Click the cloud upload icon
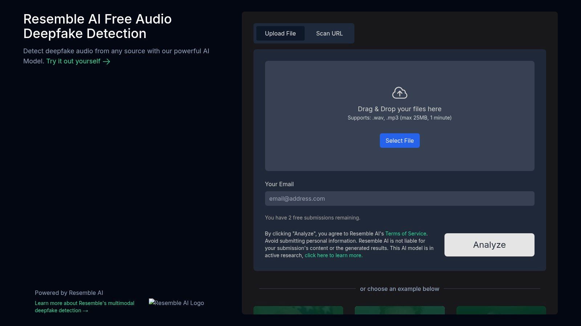The width and height of the screenshot is (581, 326). [x=399, y=93]
